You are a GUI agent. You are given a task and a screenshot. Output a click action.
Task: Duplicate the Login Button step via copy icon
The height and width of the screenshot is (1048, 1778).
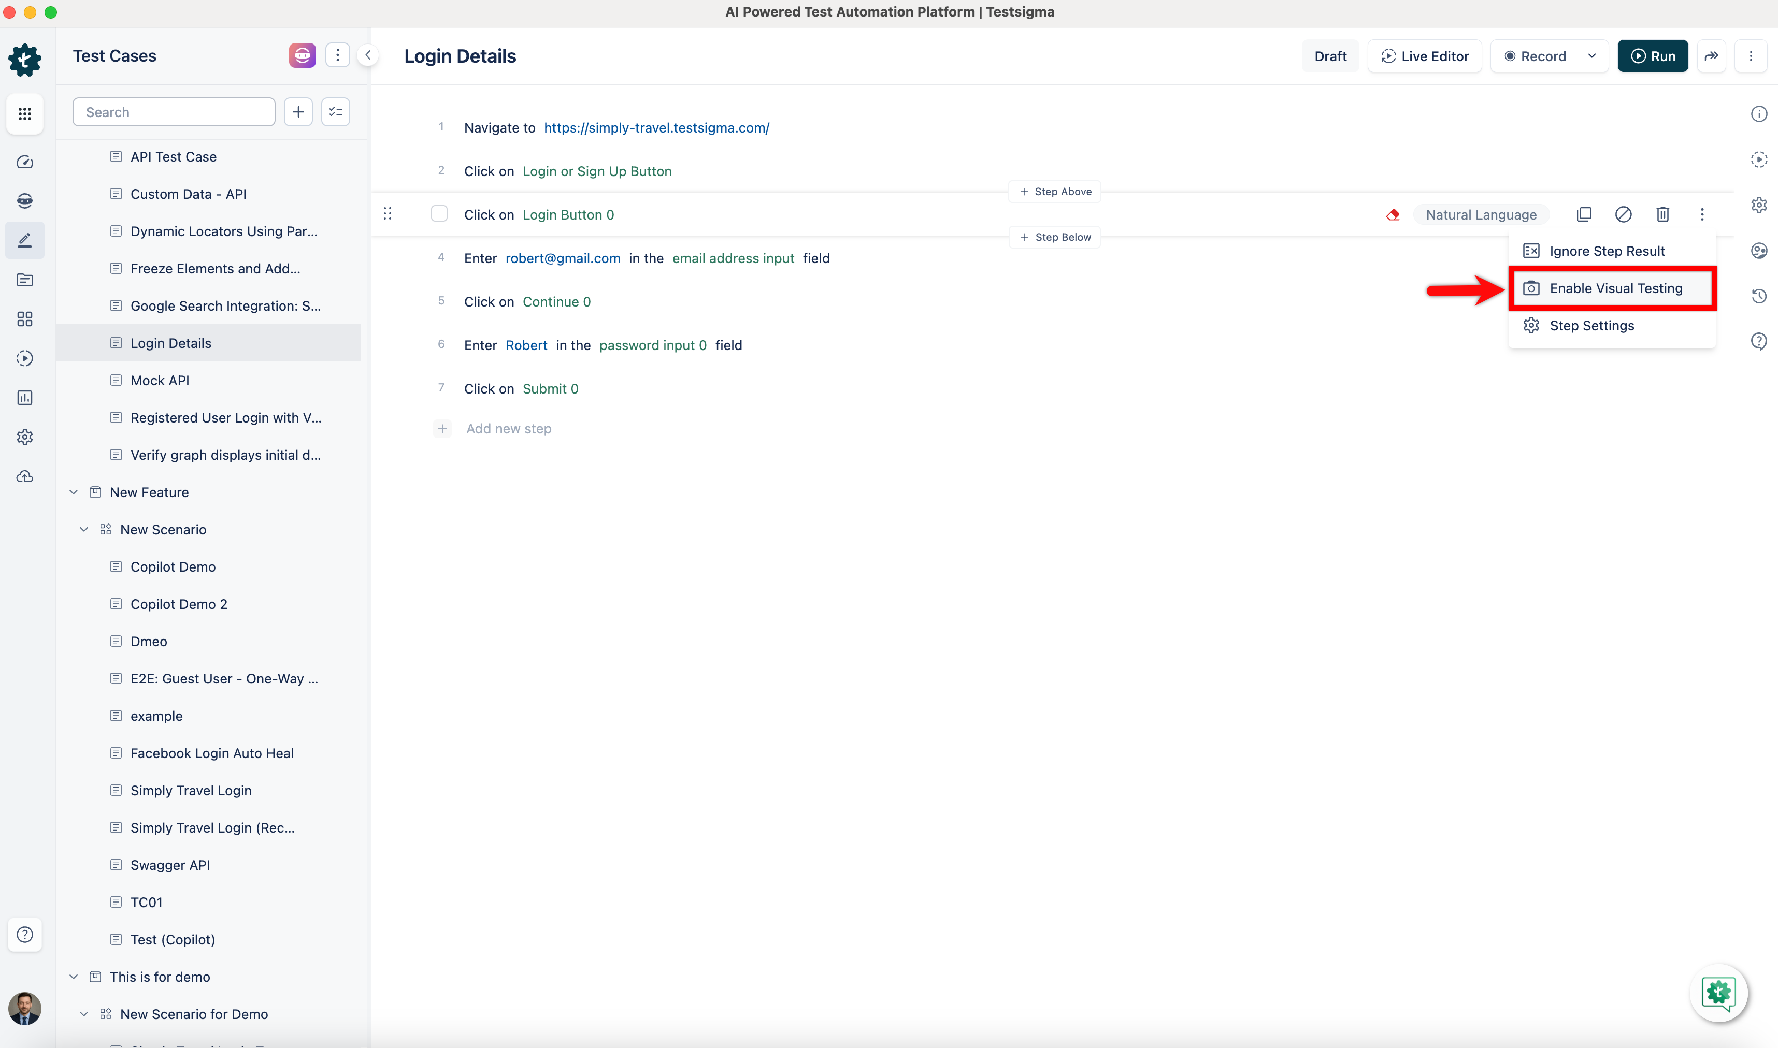click(x=1584, y=214)
